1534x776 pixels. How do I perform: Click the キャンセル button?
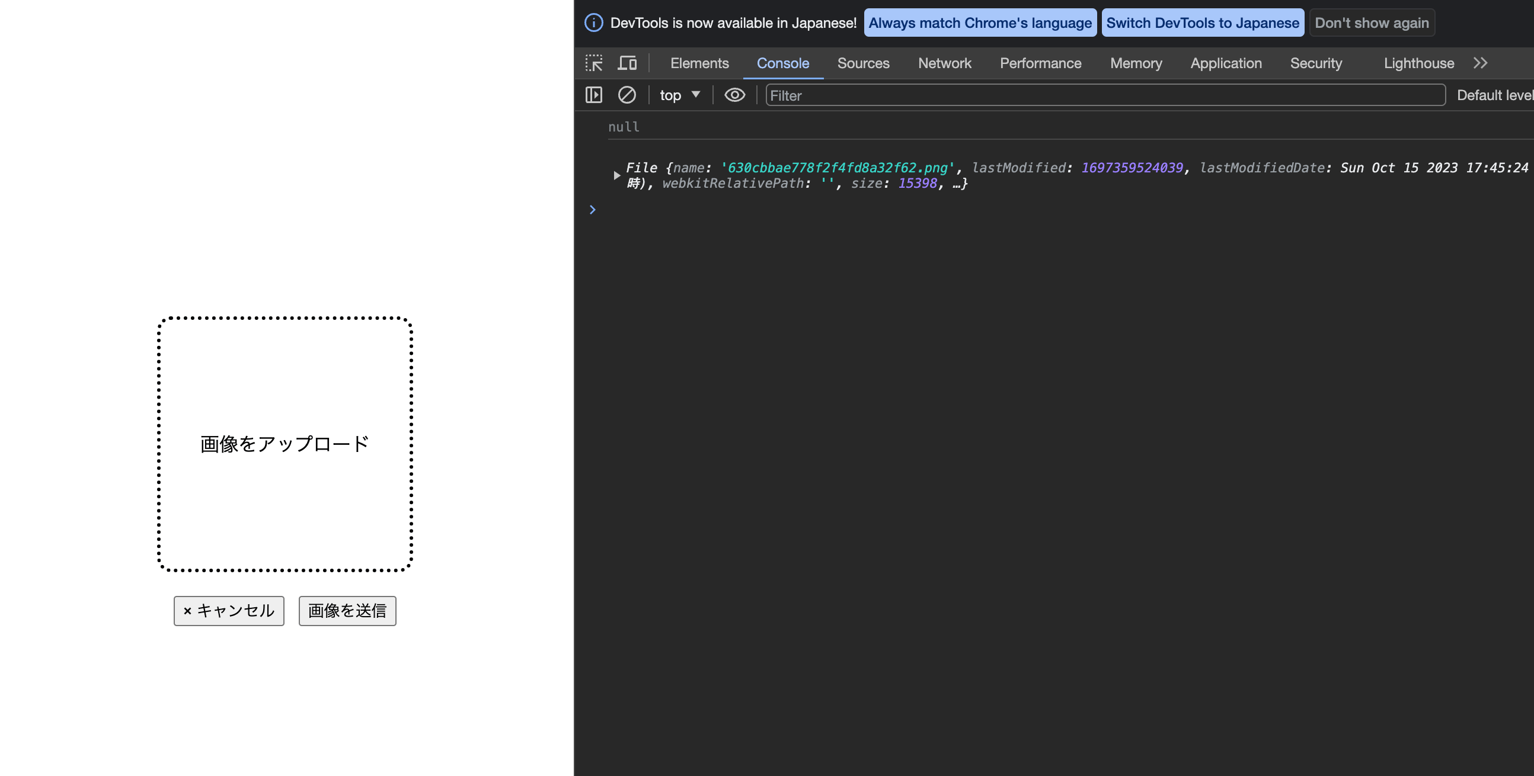(x=228, y=610)
